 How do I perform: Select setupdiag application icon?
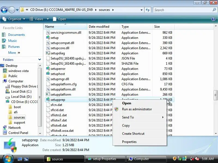pos(48,53)
